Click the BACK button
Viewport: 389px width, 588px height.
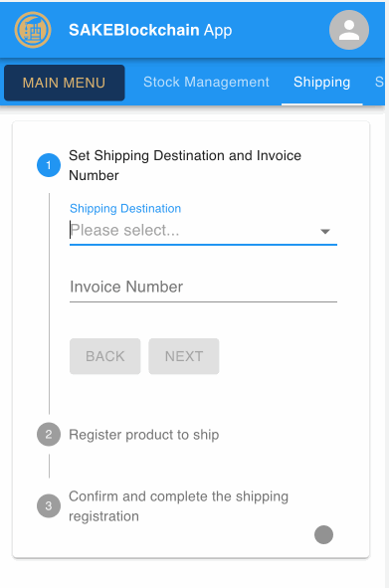click(105, 356)
